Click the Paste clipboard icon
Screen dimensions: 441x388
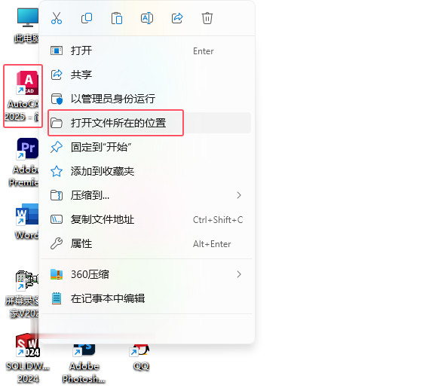click(117, 18)
